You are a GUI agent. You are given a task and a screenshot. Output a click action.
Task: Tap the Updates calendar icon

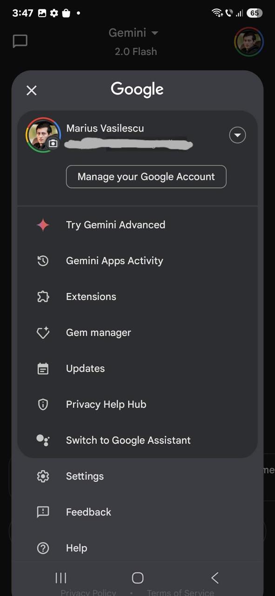pyautogui.click(x=43, y=368)
